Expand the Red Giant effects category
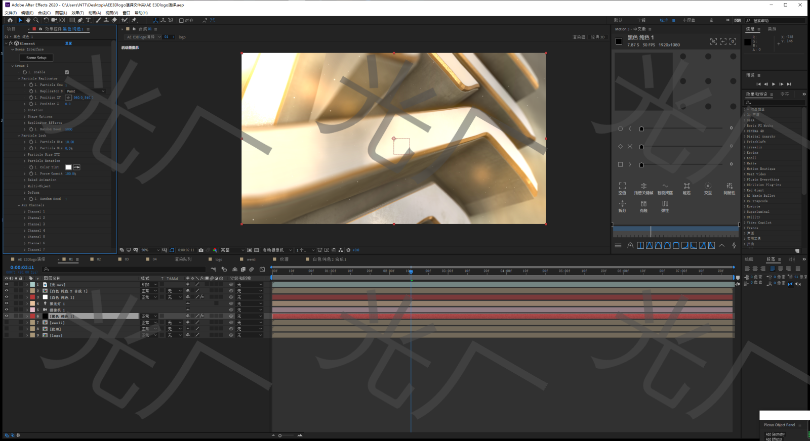810x441 pixels. (745, 191)
